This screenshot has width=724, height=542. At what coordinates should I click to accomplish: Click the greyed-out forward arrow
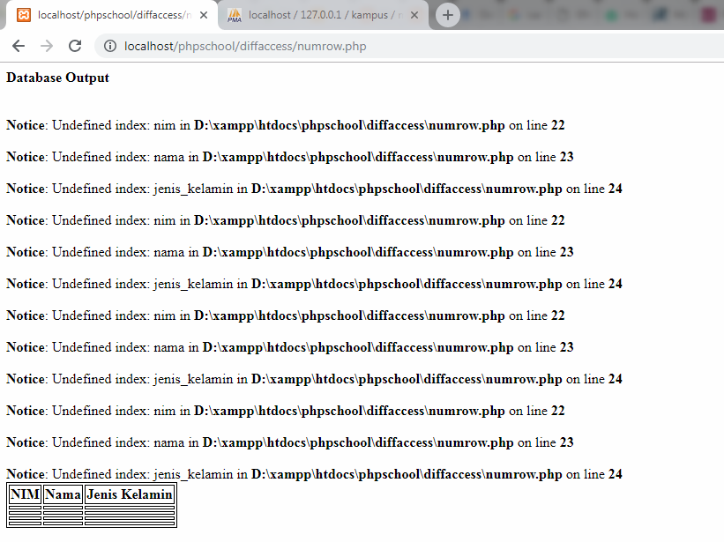(x=46, y=46)
